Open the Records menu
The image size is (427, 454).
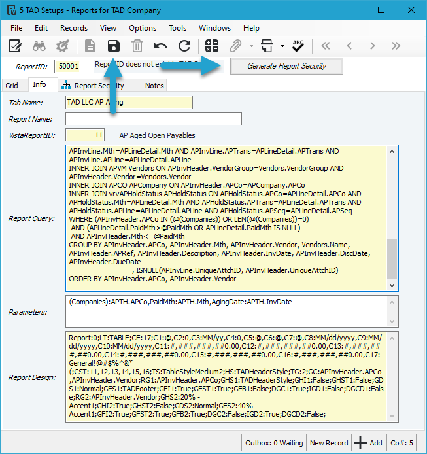[x=74, y=28]
